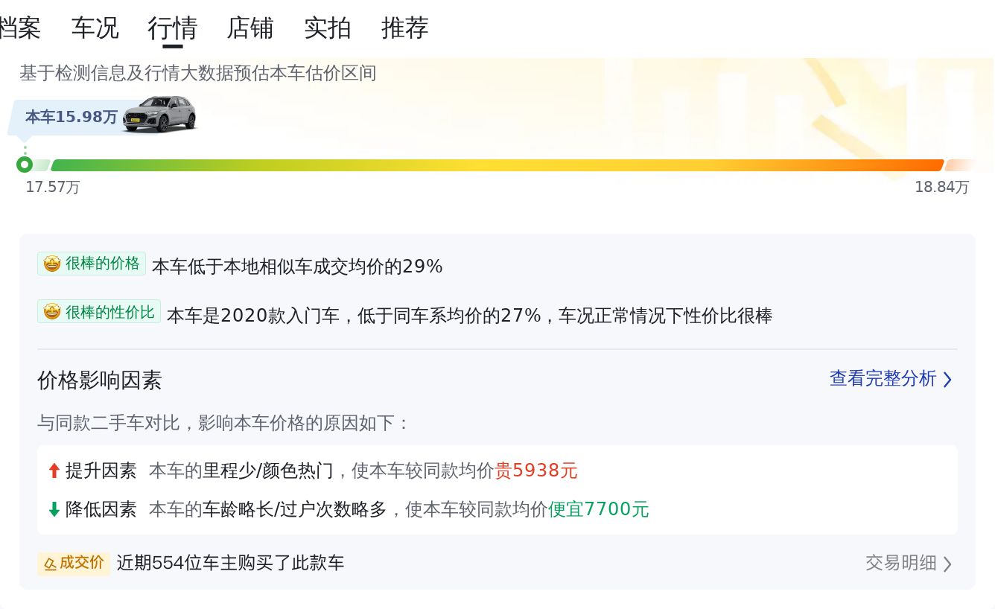Open the 查看完整分析 link
The width and height of the screenshot is (995, 609).
[x=883, y=379]
